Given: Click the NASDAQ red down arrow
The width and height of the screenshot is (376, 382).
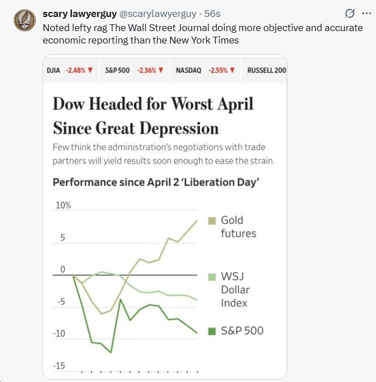Looking at the screenshot, I should (x=232, y=70).
